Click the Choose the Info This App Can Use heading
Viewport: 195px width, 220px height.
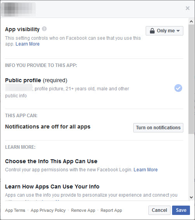51,161
